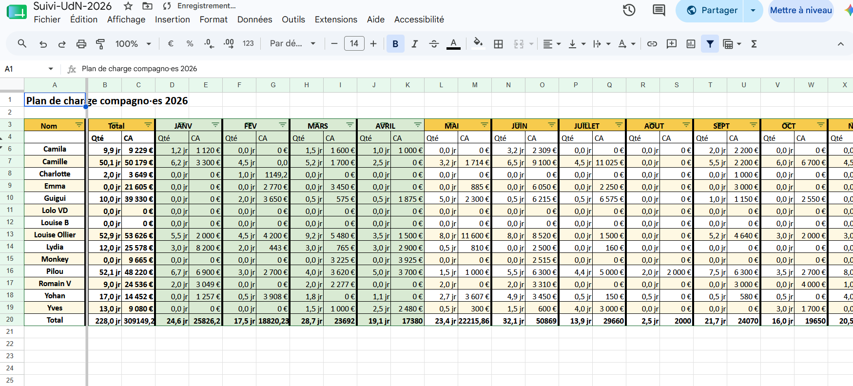Open the Outils menu
The image size is (853, 386).
pyautogui.click(x=293, y=19)
